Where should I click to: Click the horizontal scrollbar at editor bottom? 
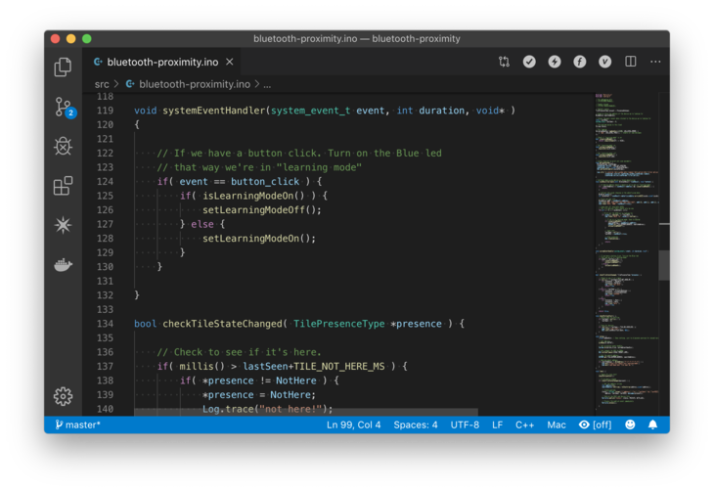(x=306, y=412)
